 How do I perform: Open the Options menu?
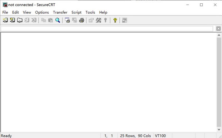[x=42, y=12]
